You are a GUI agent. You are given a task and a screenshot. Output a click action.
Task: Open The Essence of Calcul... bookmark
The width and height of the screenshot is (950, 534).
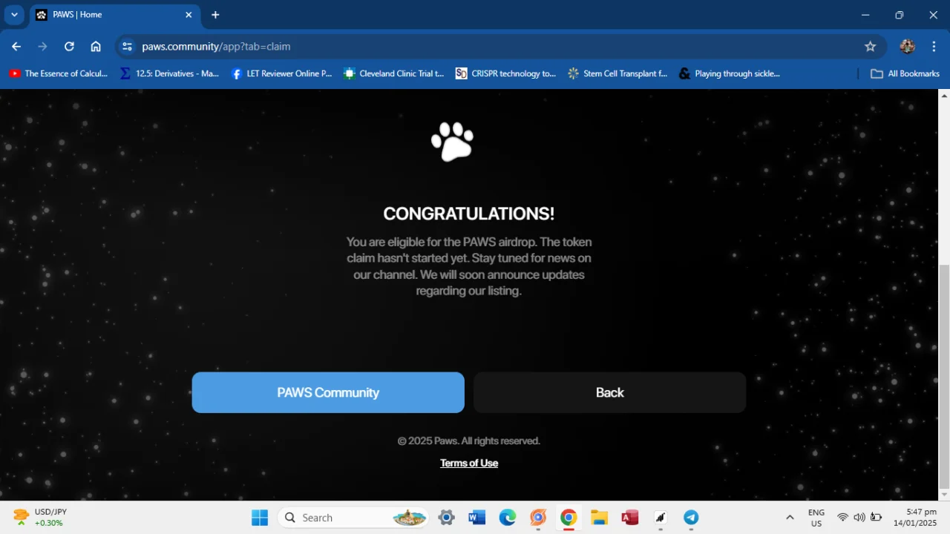(x=58, y=73)
